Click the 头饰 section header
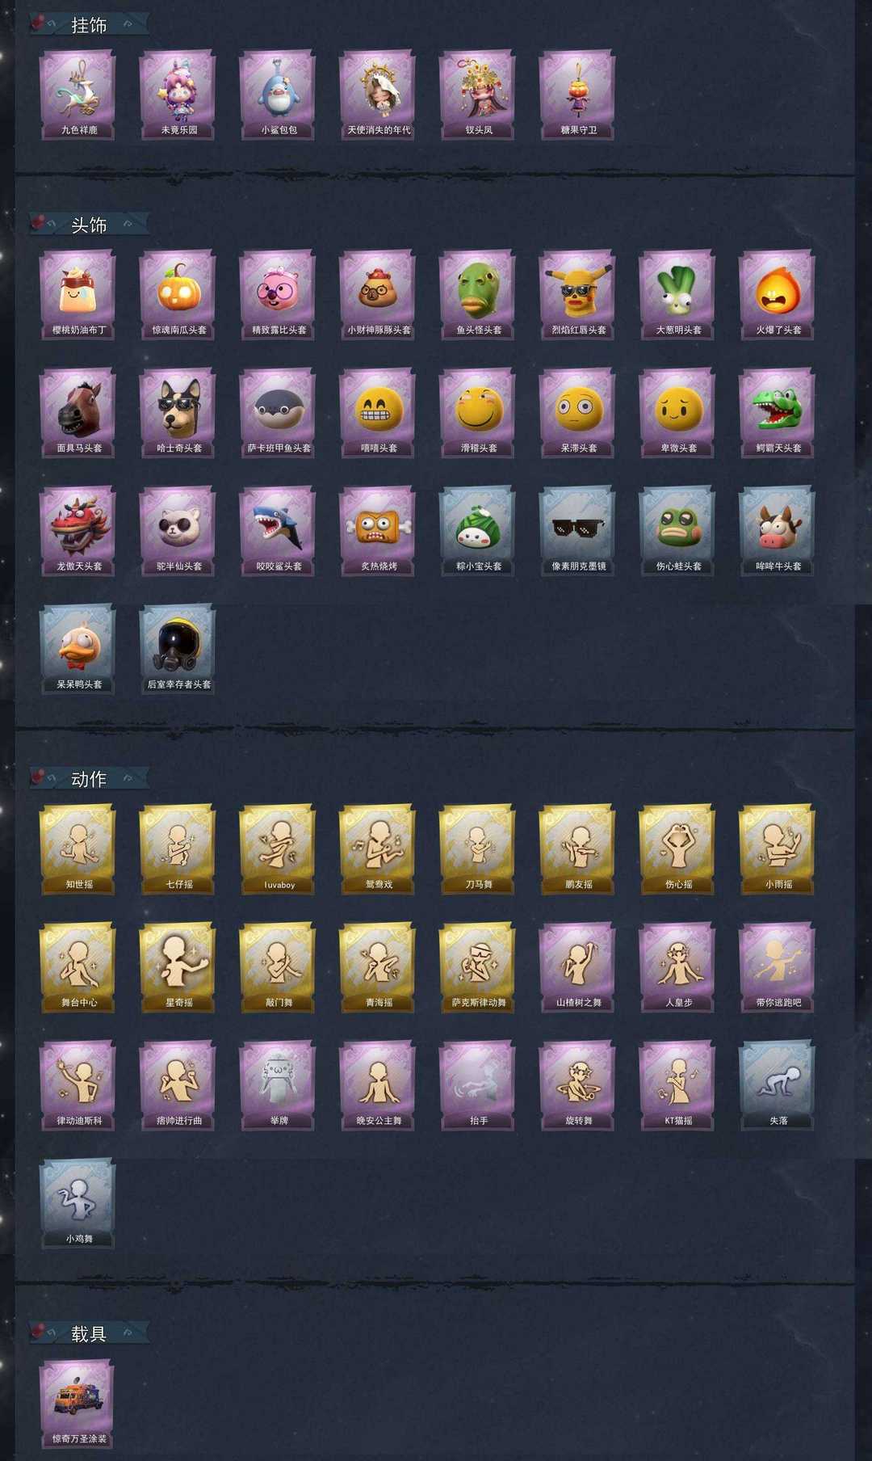872x1461 pixels. point(89,225)
